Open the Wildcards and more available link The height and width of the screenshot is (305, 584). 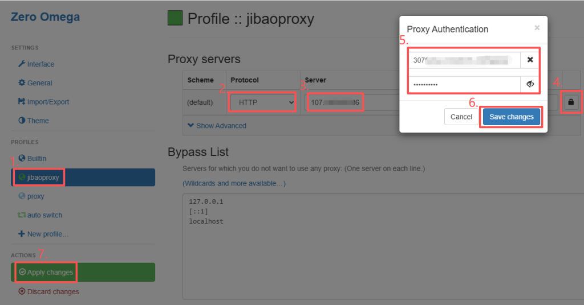tap(234, 183)
